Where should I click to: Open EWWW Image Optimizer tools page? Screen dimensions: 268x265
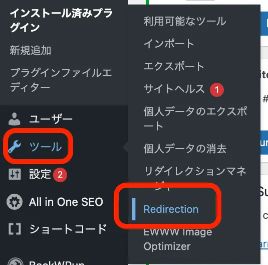[178, 239]
